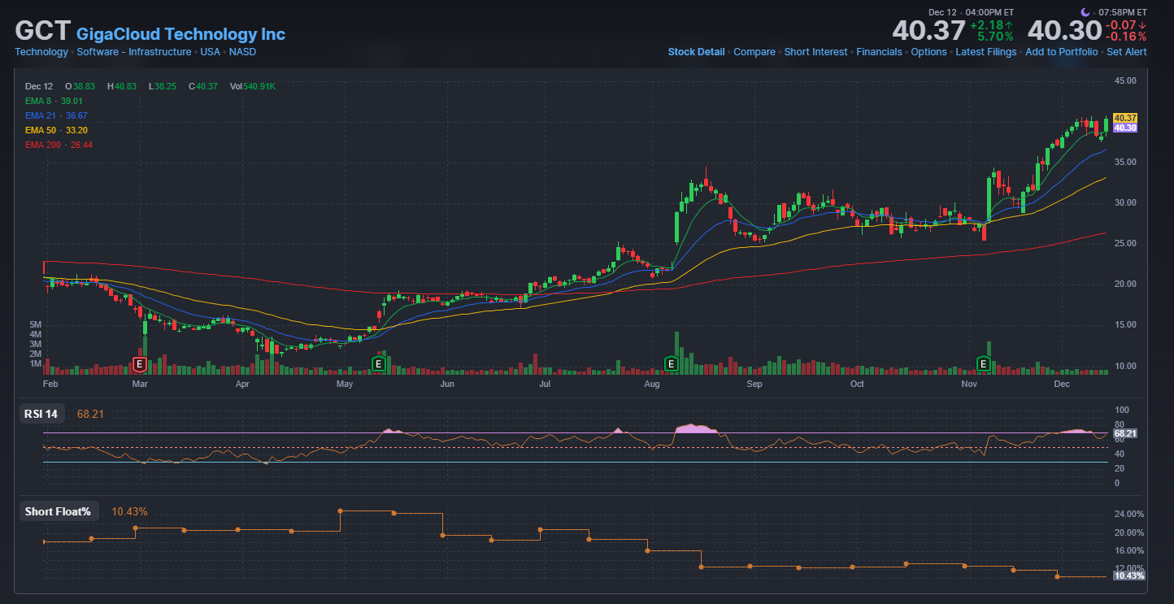
Task: Open the Financials link
Action: click(879, 52)
